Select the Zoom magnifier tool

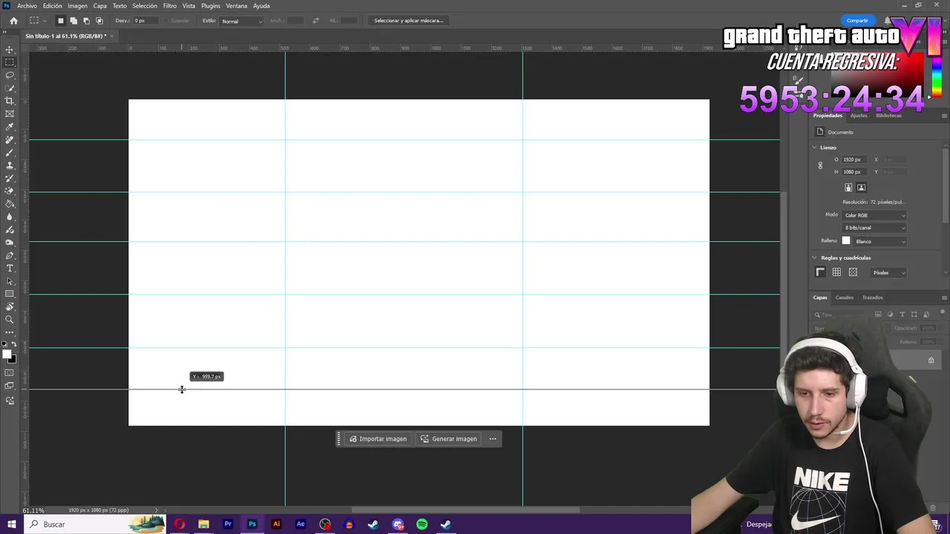click(10, 320)
